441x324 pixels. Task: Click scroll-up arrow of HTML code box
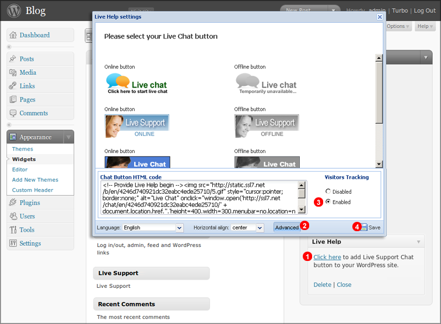[x=302, y=185]
